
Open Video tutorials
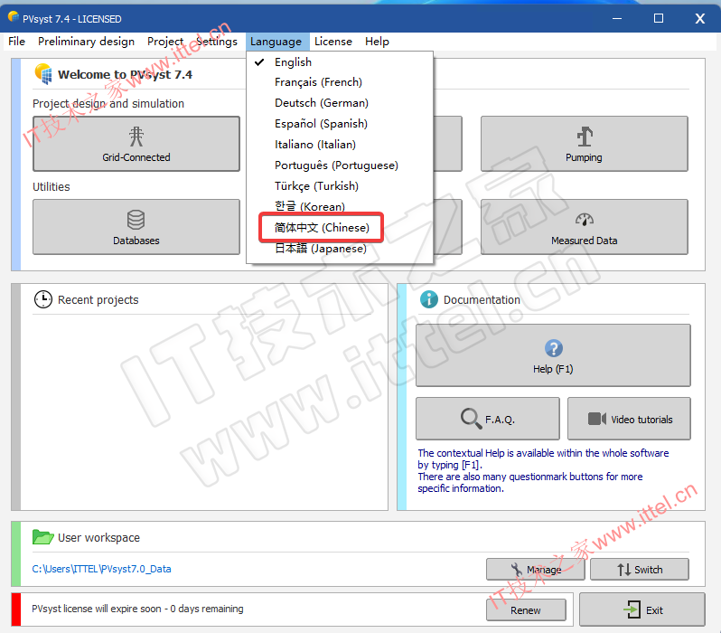(x=629, y=419)
